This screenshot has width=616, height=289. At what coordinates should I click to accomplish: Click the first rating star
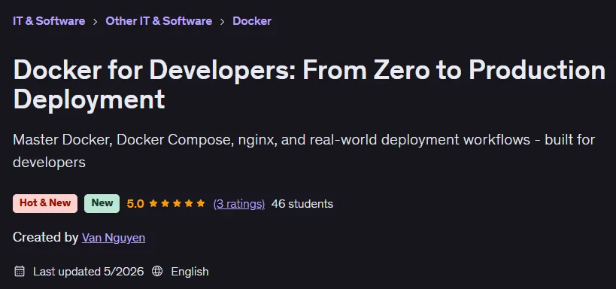click(x=153, y=203)
